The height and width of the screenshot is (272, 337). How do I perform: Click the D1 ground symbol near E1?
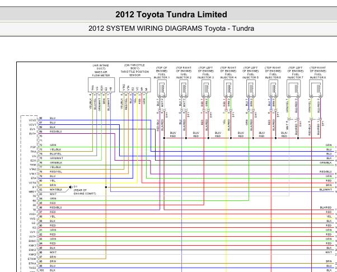click(71, 187)
